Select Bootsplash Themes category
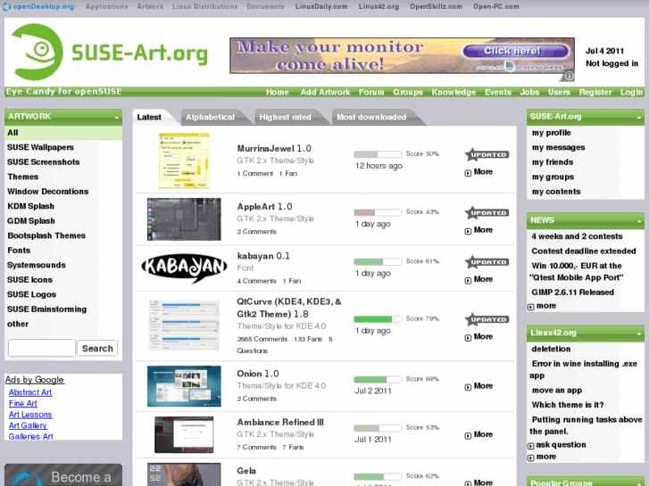This screenshot has height=486, width=649. pyautogui.click(x=46, y=235)
